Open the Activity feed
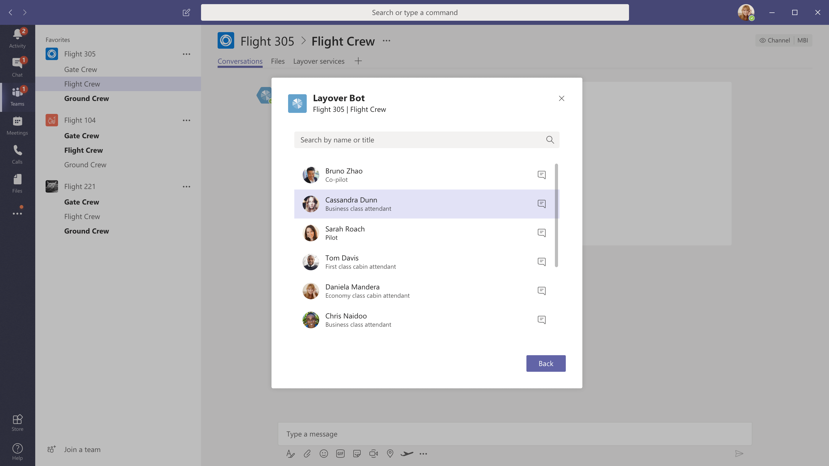Screen dimensions: 829x466 17,39
